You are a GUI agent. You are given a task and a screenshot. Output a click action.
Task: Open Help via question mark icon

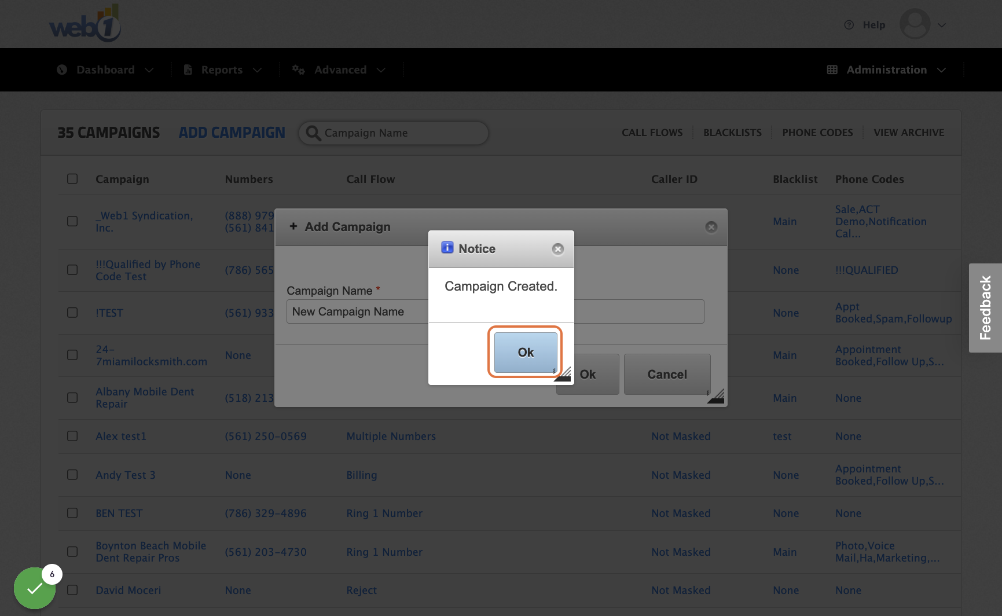pyautogui.click(x=849, y=25)
